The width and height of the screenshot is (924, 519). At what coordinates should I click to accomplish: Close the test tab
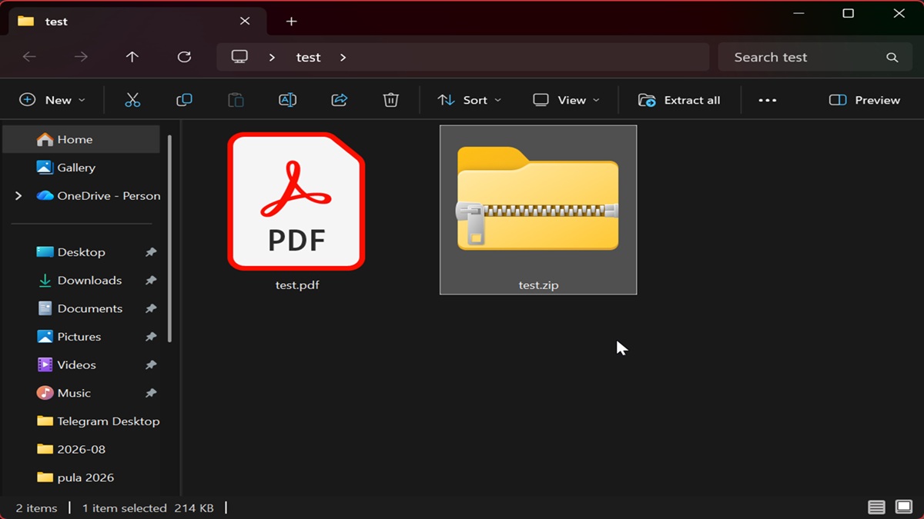tap(245, 22)
